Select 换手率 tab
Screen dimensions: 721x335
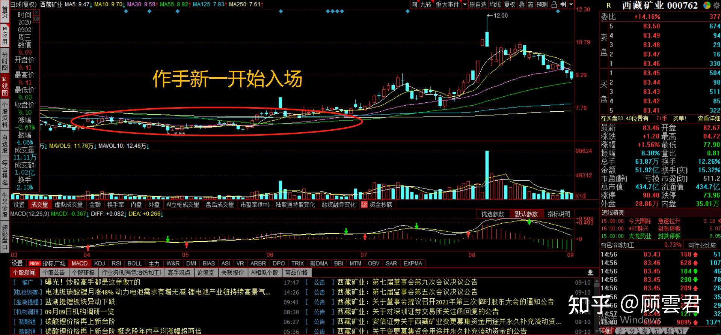coord(116,205)
